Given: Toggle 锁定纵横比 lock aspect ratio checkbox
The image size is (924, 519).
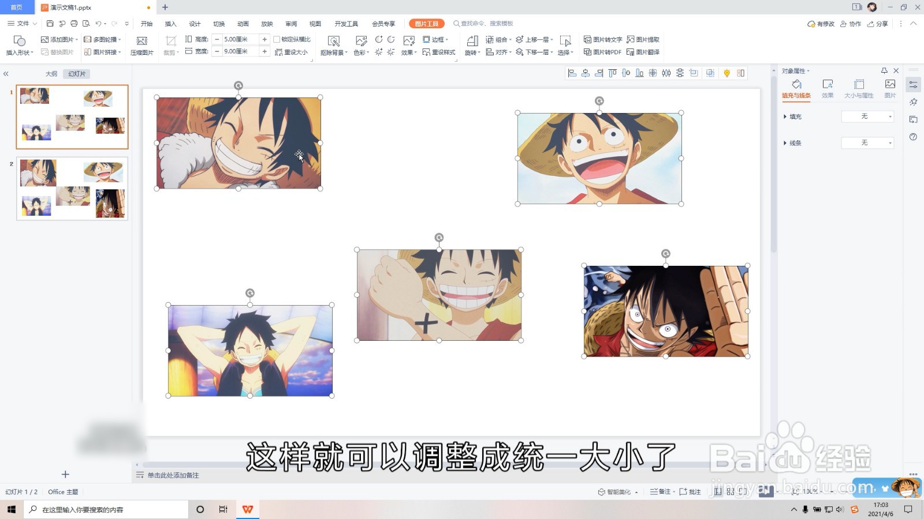Looking at the screenshot, I should [277, 39].
